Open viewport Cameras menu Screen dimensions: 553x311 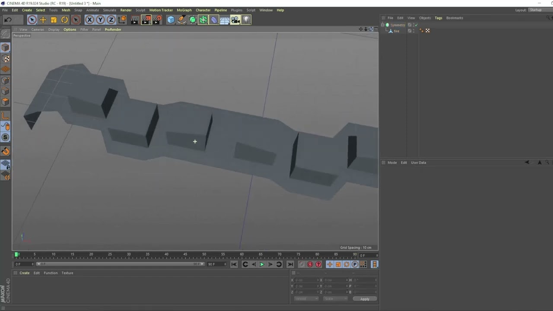point(38,29)
